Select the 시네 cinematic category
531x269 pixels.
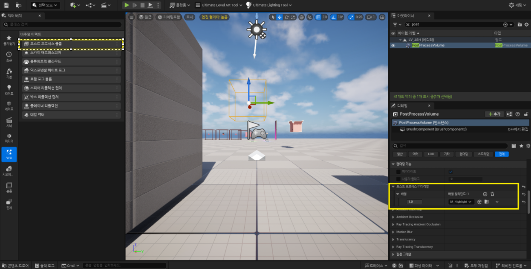(9, 122)
